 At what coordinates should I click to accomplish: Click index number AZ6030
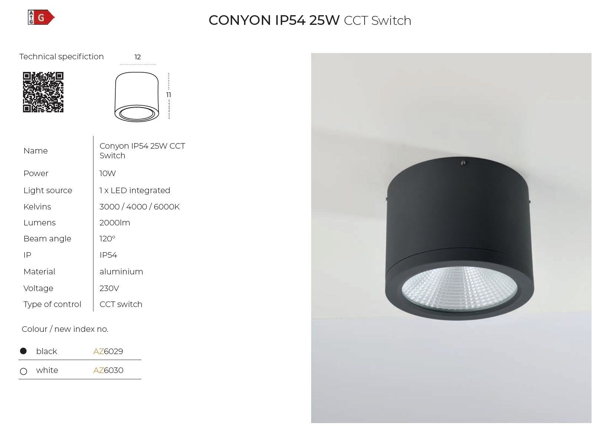(108, 370)
